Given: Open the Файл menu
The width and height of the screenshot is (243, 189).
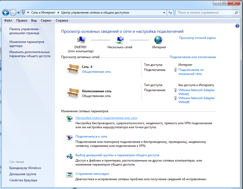Looking at the screenshot, I should point(8,21).
